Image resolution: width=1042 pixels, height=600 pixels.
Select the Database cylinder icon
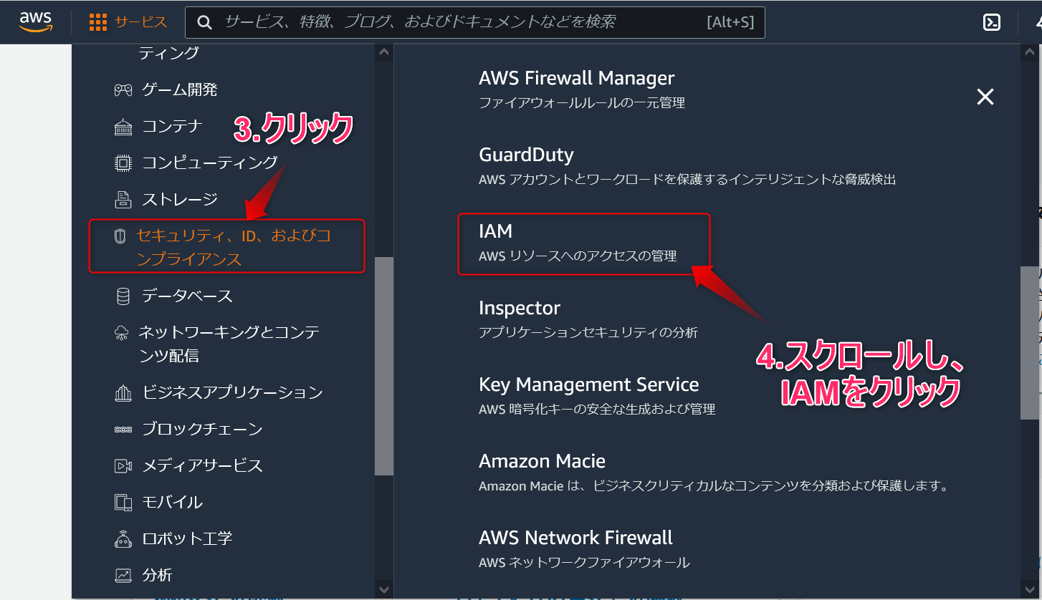123,296
